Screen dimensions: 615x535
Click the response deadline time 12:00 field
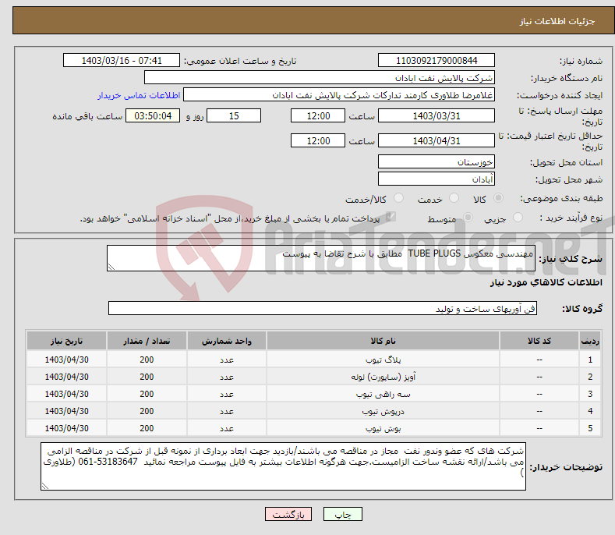pyautogui.click(x=318, y=115)
